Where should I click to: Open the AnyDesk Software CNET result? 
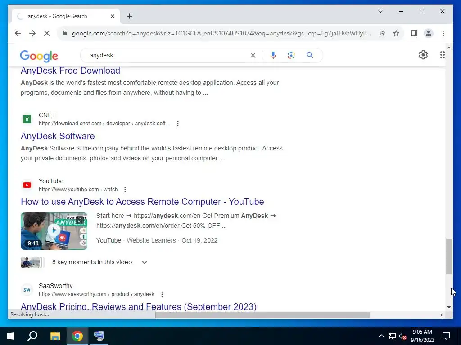click(58, 136)
